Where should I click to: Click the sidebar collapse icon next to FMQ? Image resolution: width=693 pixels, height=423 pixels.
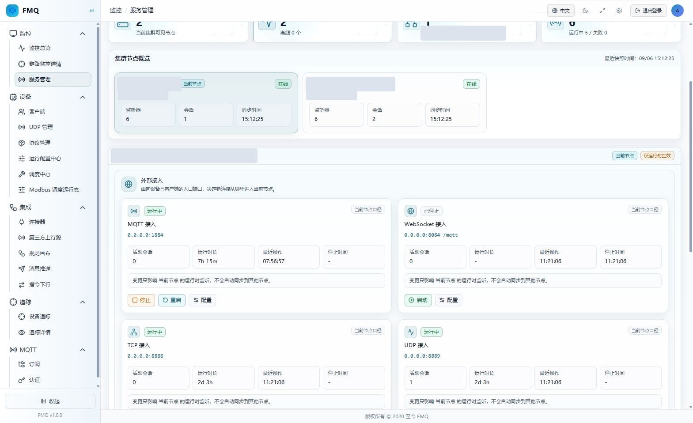point(92,10)
